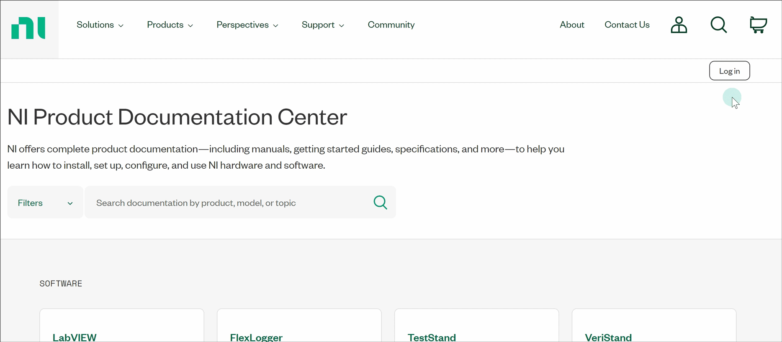The height and width of the screenshot is (342, 782).
Task: Open the VeriStand documentation card
Action: click(x=654, y=326)
